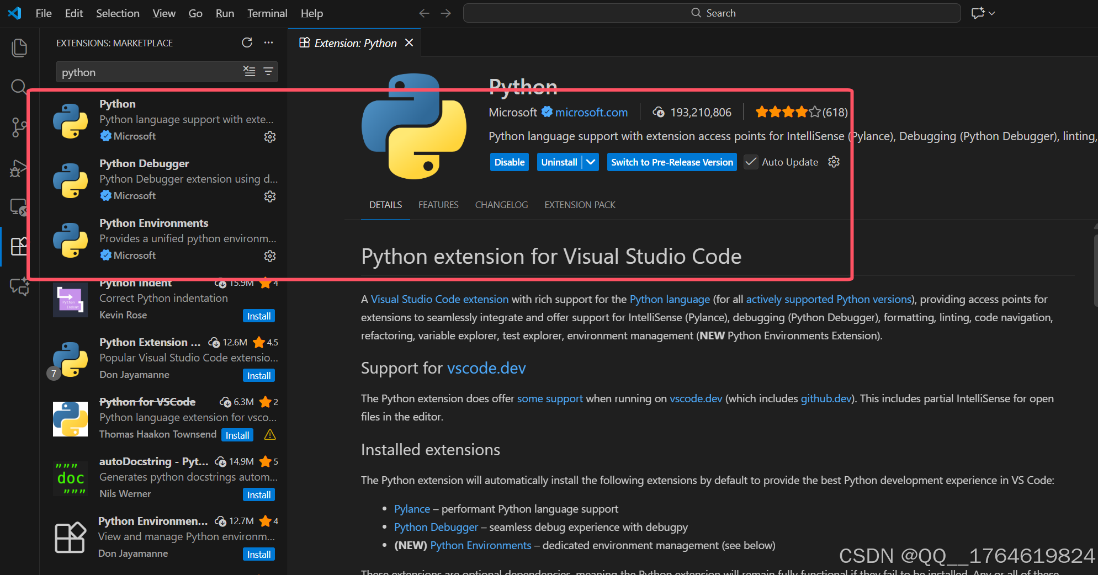Viewport: 1098px width, 575px height.
Task: Expand the Copilot chat dropdown chevron
Action: click(x=992, y=13)
